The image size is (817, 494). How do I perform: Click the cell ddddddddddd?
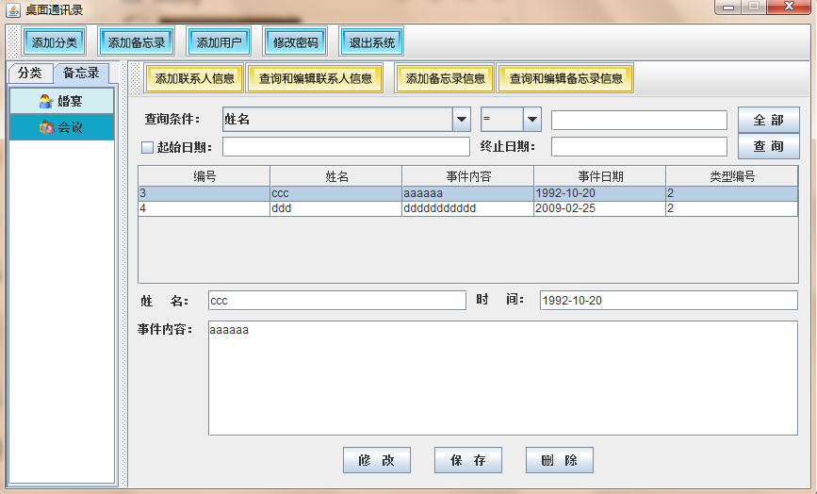tap(468, 208)
